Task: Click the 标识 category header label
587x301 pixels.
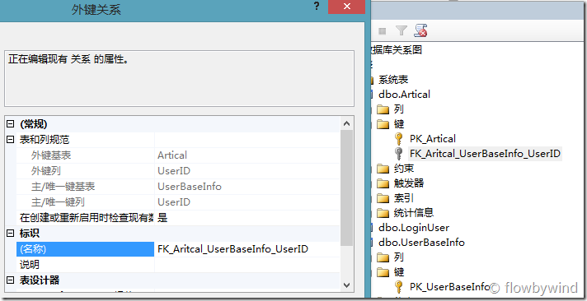Action: tap(29, 234)
